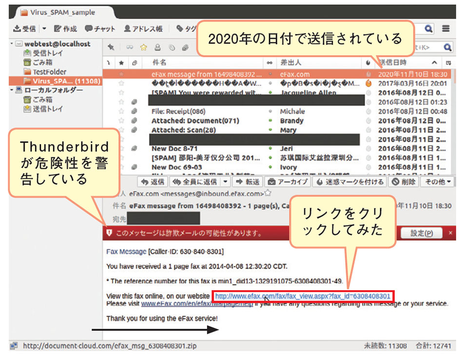Click 全員に返信 reply all button
The height and width of the screenshot is (357, 463).
click(x=195, y=182)
